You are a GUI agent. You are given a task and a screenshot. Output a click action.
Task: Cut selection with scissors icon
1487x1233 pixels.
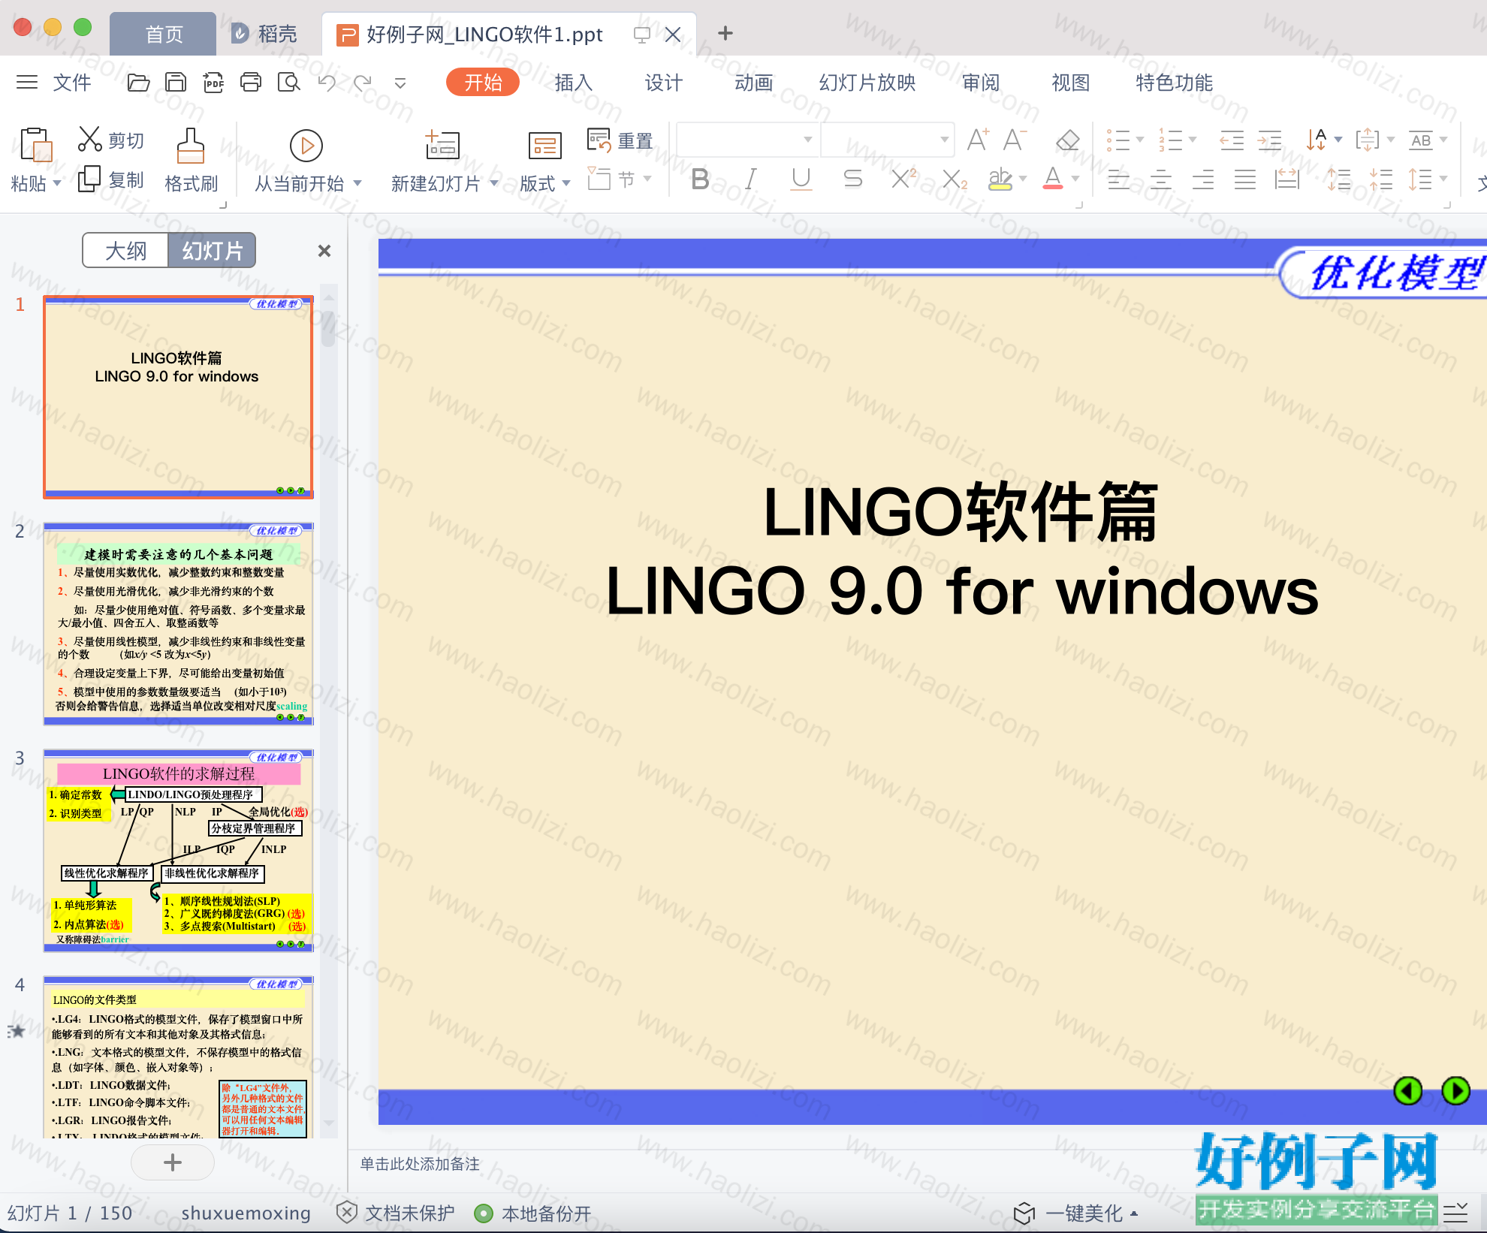(x=89, y=139)
